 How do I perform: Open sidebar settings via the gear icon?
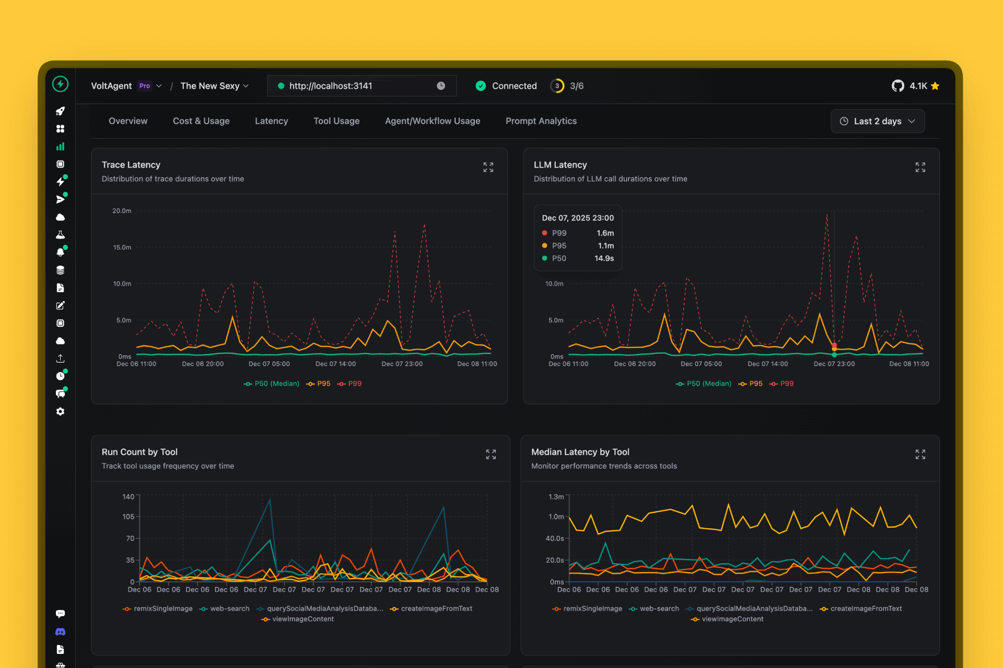click(x=61, y=411)
